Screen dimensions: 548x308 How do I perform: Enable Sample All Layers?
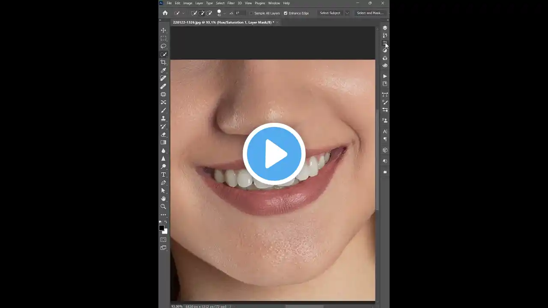(x=251, y=13)
